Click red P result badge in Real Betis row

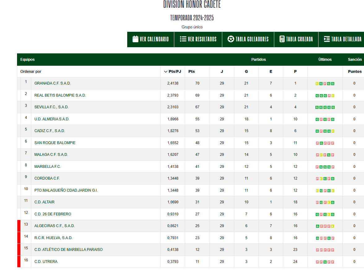pos(329,96)
